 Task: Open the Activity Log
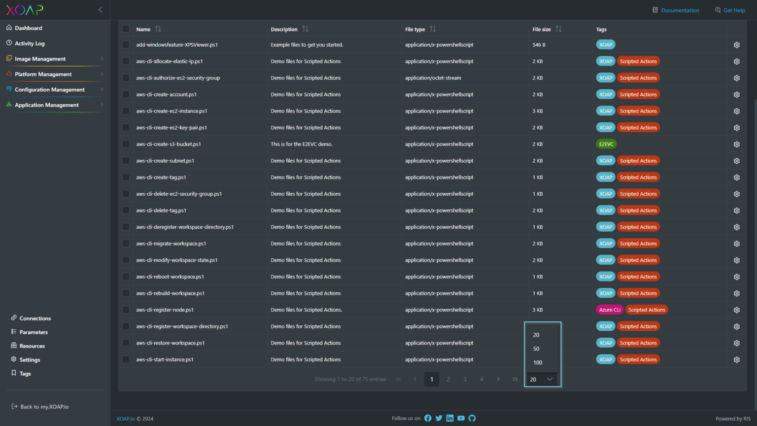coord(31,43)
